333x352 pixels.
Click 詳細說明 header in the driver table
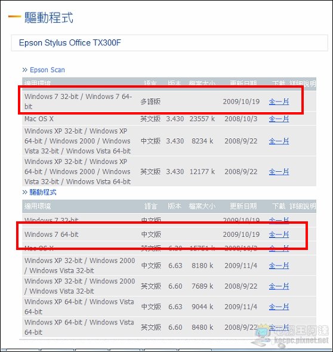coord(303,206)
